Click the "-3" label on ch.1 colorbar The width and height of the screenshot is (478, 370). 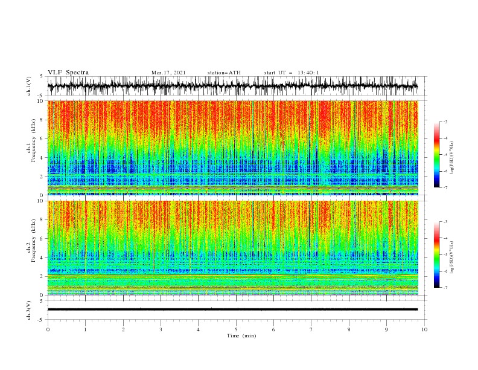(x=445, y=122)
